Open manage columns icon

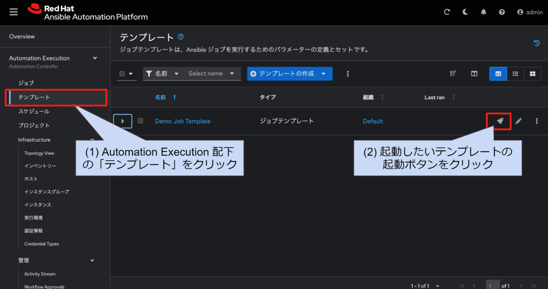(x=474, y=74)
